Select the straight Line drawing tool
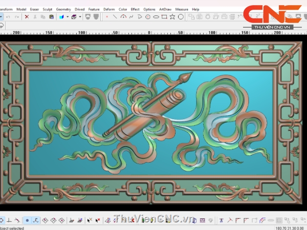The image size is (307, 230). pos(115,17)
